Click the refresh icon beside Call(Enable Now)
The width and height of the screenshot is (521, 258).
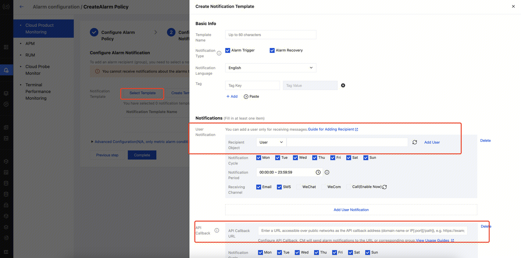(384, 187)
